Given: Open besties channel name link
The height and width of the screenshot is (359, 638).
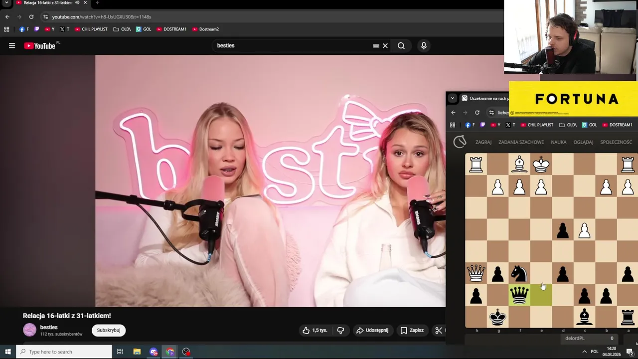Looking at the screenshot, I should pyautogui.click(x=49, y=327).
